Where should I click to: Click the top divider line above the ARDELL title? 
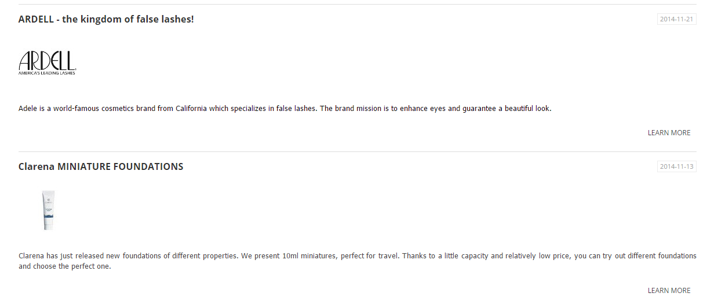[358, 5]
